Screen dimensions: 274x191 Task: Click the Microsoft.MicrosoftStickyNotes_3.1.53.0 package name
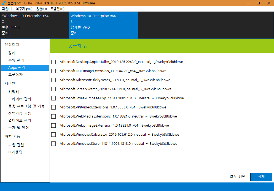point(115,80)
